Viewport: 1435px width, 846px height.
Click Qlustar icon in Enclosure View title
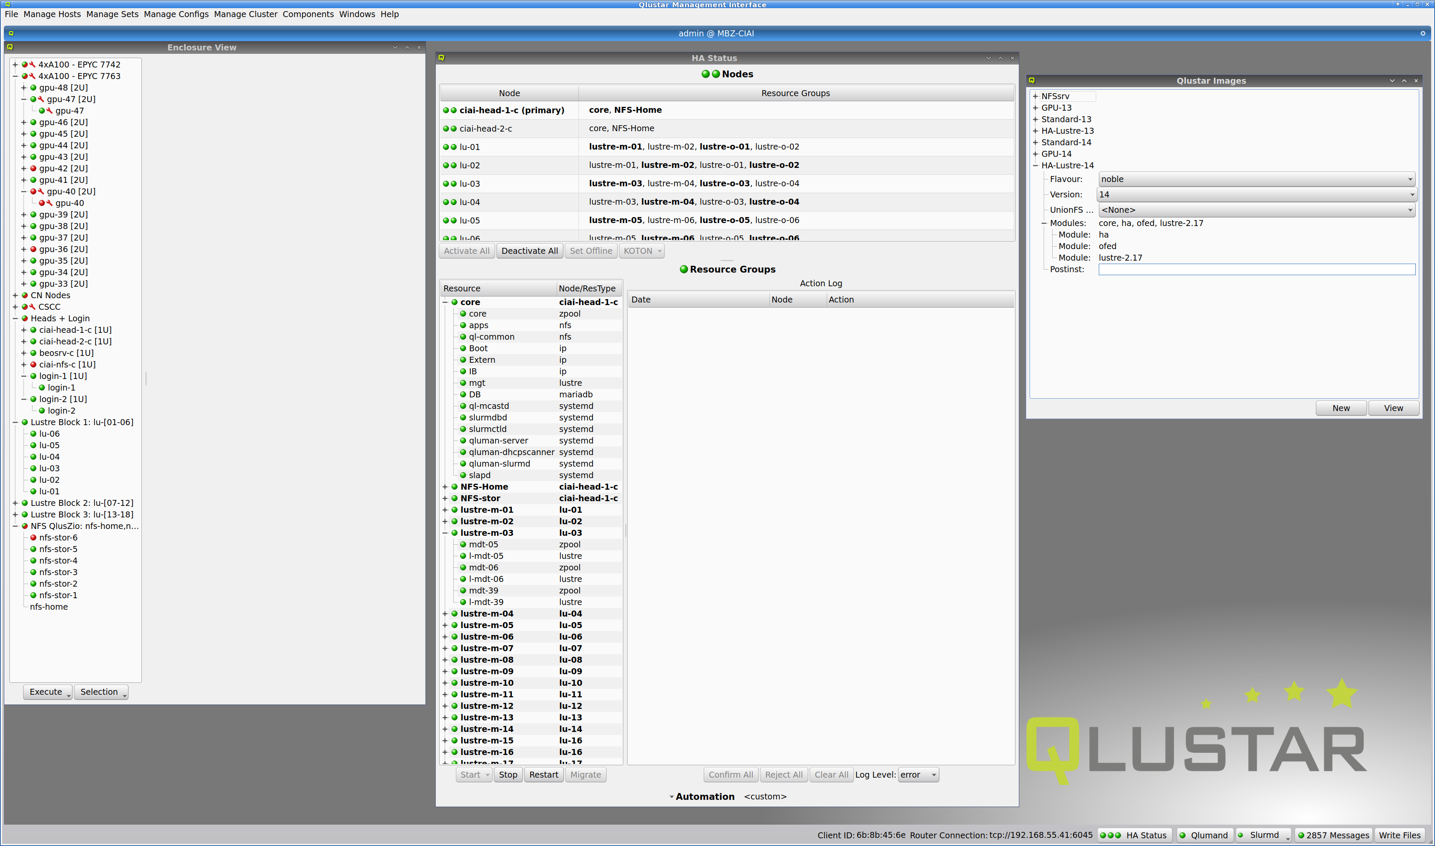10,47
